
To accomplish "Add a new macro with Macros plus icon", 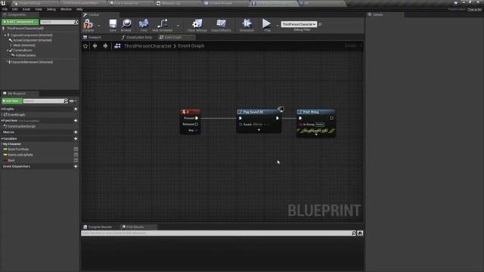I will pyautogui.click(x=76, y=132).
